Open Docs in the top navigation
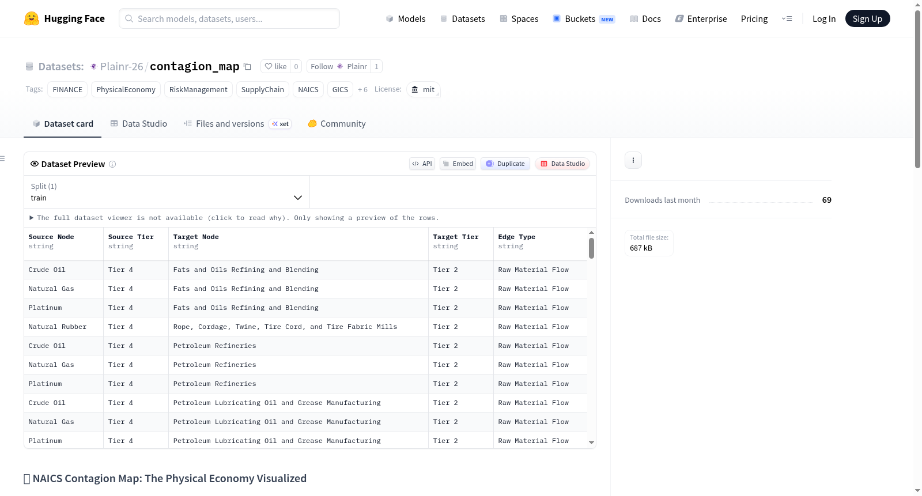The image size is (922, 496). [645, 18]
